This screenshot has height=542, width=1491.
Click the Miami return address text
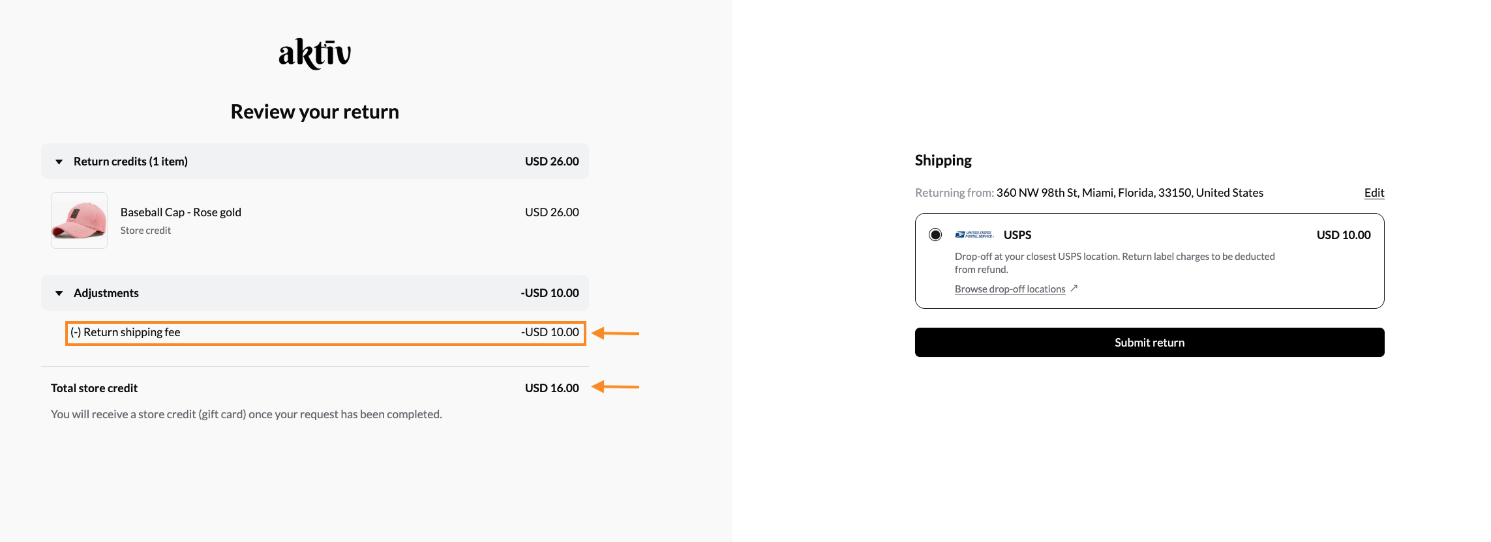[1130, 193]
